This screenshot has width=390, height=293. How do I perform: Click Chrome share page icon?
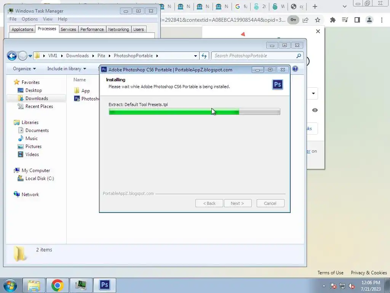coord(306,20)
